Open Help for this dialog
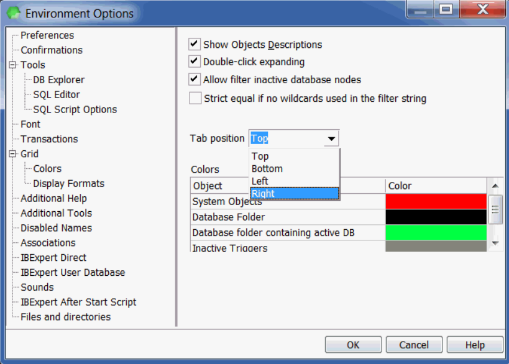This screenshot has height=364, width=509. (x=475, y=345)
